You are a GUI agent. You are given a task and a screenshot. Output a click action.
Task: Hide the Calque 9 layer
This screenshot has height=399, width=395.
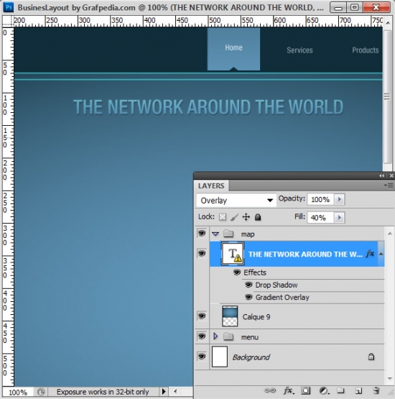pyautogui.click(x=202, y=316)
